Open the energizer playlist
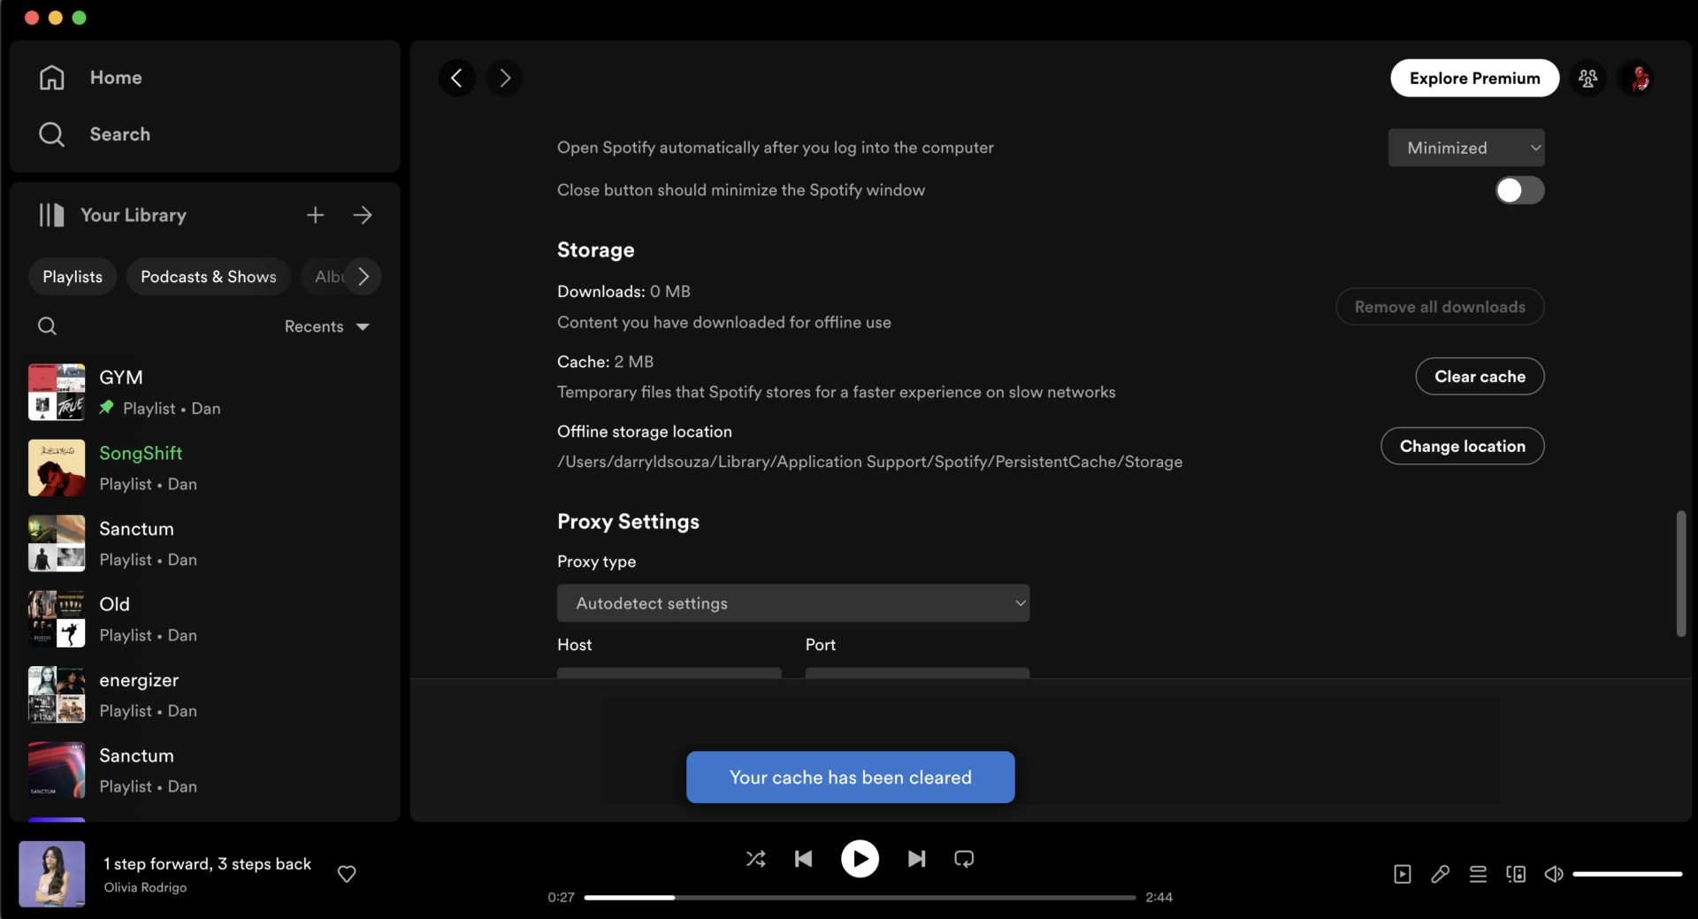This screenshot has height=919, width=1698. tap(205, 694)
